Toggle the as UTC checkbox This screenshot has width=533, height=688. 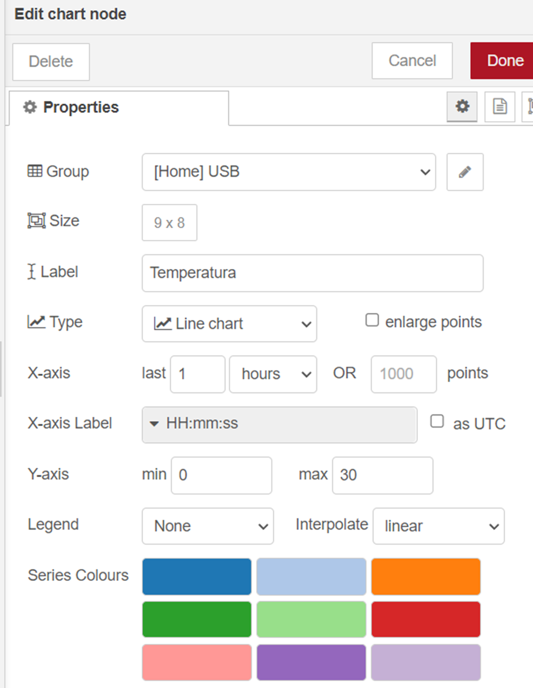437,421
